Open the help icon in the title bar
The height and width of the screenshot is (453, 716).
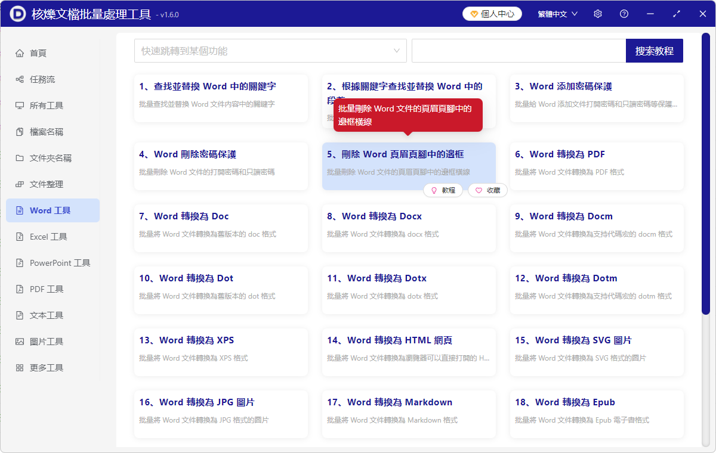624,13
